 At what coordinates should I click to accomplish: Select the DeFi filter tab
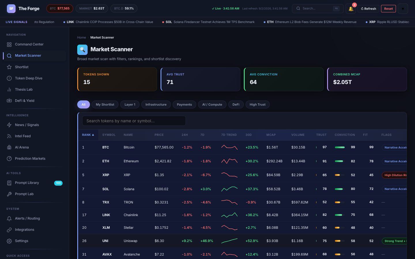coord(236,104)
